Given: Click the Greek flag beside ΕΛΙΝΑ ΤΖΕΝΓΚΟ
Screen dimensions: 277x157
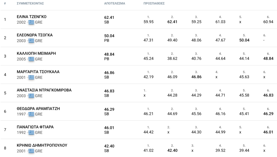Looking at the screenshot, I should click(x=31, y=22).
